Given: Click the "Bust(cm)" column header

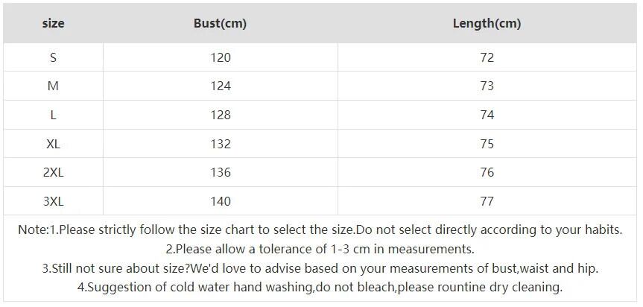Looking at the screenshot, I should (220, 24).
